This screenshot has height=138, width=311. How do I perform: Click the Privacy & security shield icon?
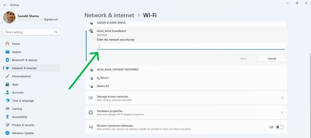[x=7, y=125]
